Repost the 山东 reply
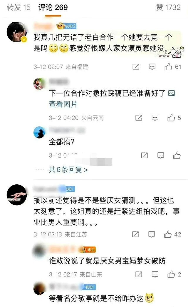188x307 pixels. click(139, 274)
